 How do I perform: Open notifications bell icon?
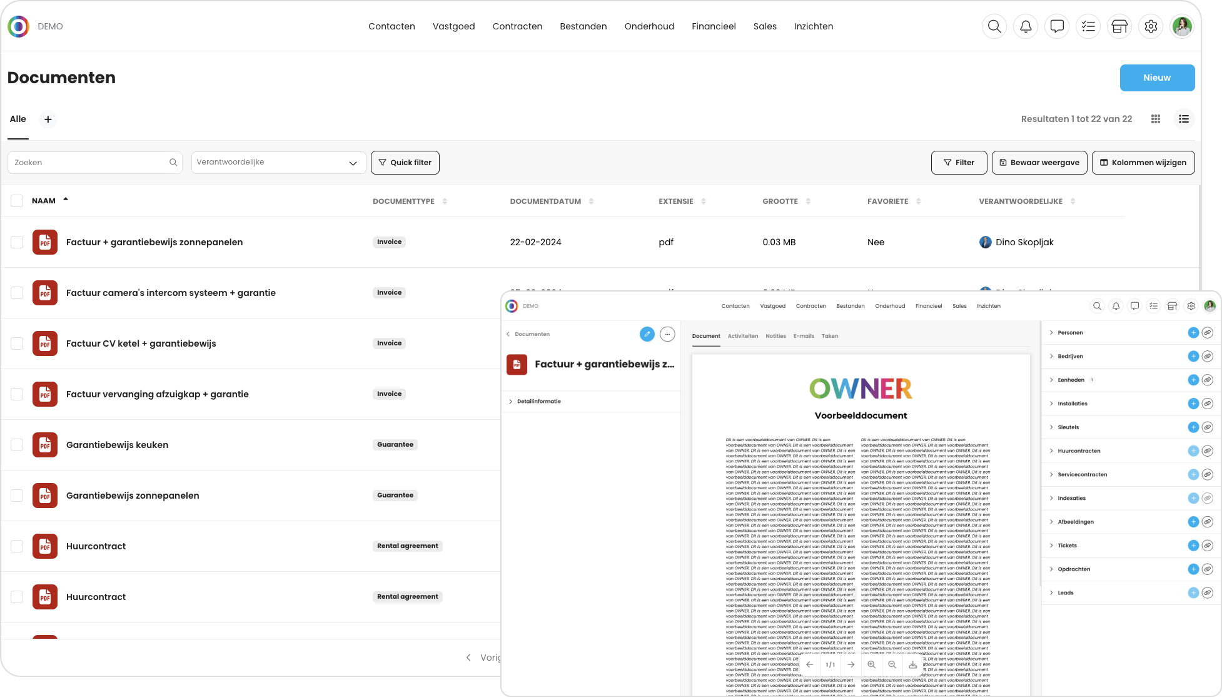tap(1026, 26)
